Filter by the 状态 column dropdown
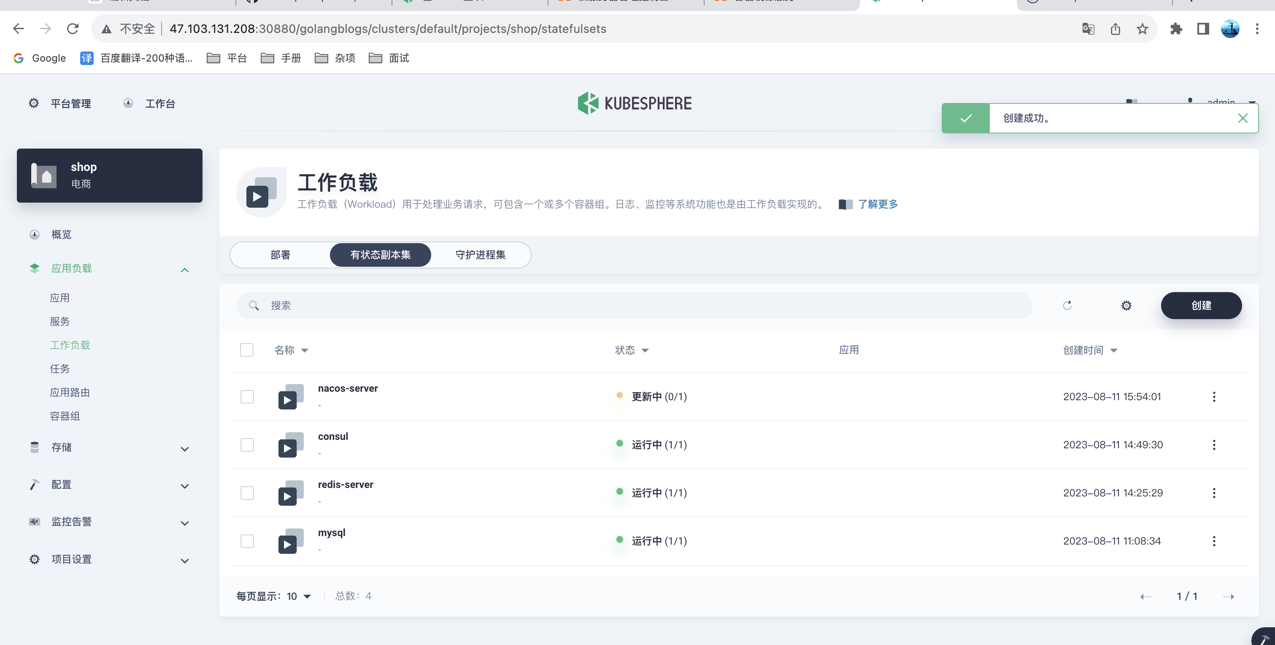 tap(632, 350)
